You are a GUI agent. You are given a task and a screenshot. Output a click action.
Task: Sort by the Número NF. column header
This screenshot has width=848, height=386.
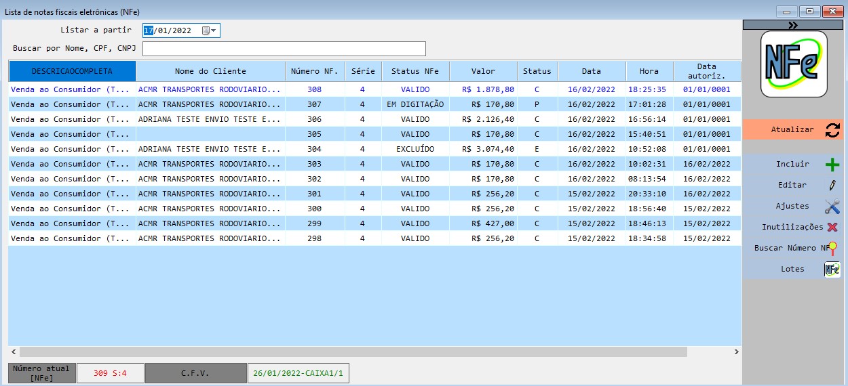click(x=314, y=71)
